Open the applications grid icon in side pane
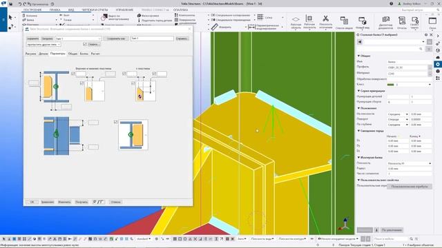The image size is (442, 248). tap(437, 78)
